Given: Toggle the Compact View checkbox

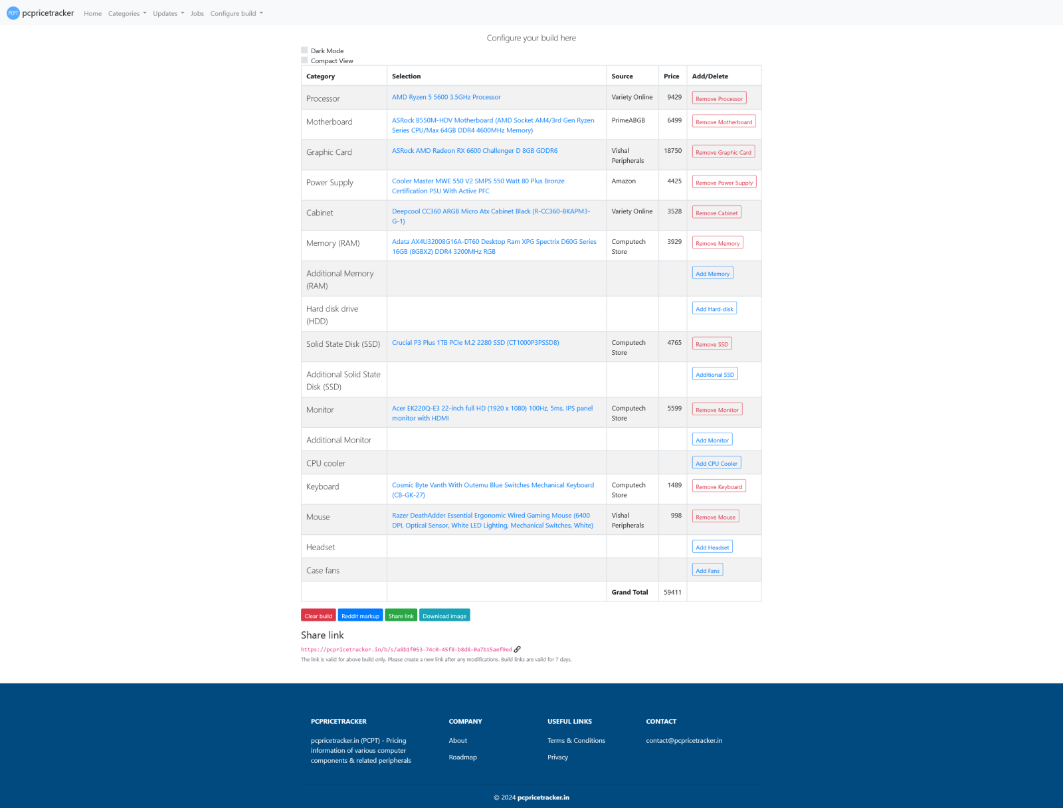Looking at the screenshot, I should pos(304,60).
